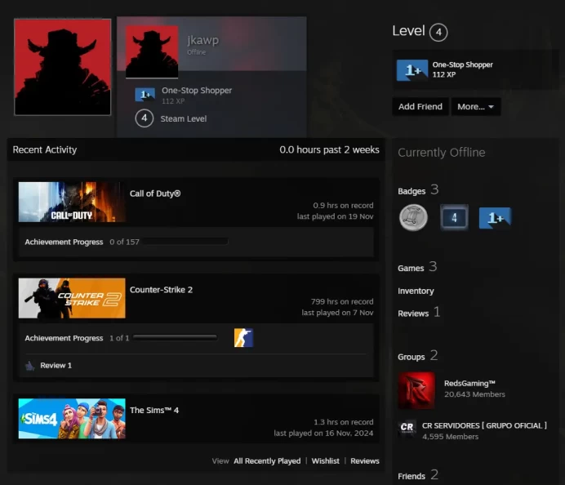Viewport: 565px width, 485px height.
Task: Open The Sims 4 game banner
Action: pos(72,418)
